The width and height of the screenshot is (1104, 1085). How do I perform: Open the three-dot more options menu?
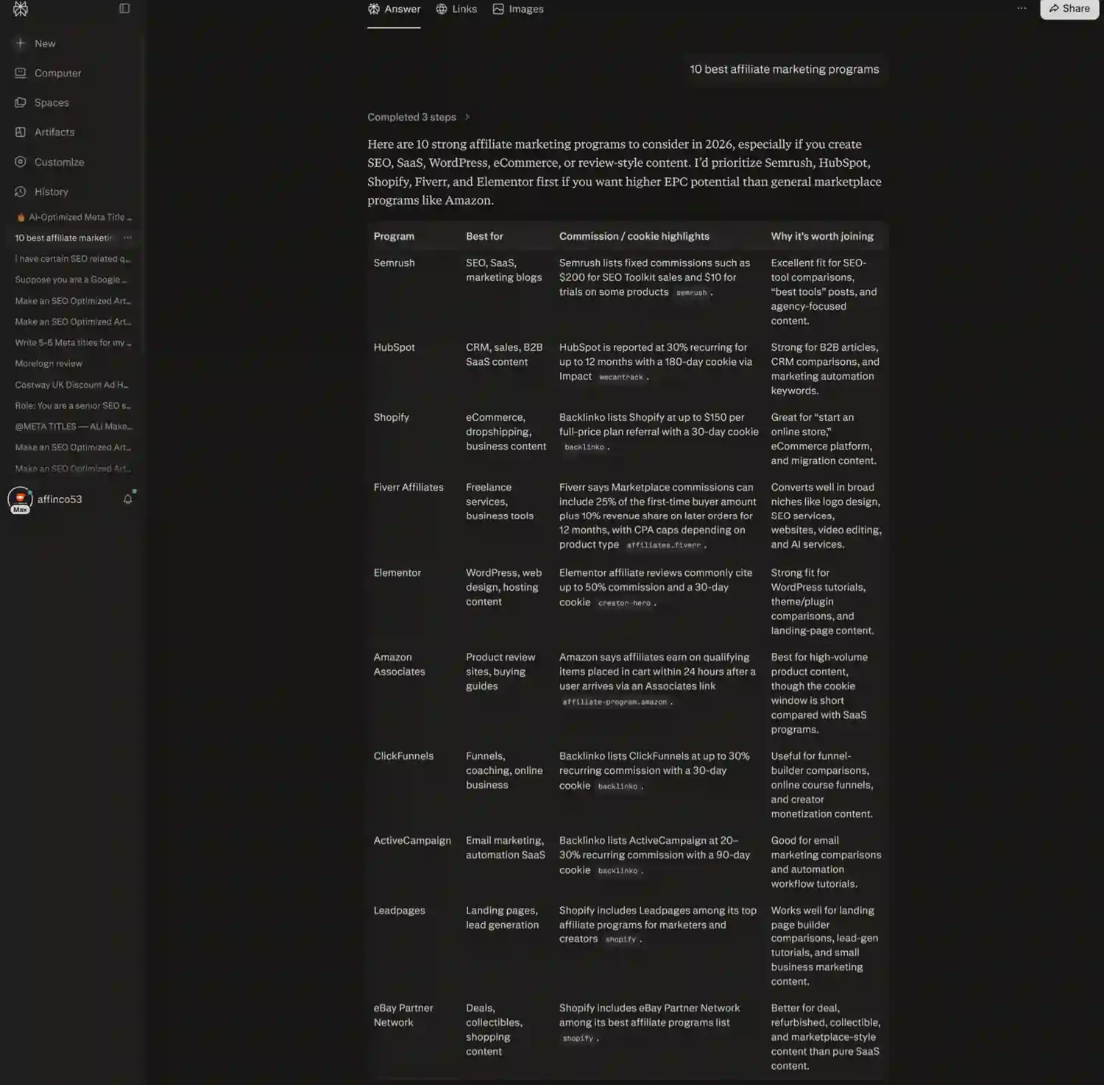1022,8
